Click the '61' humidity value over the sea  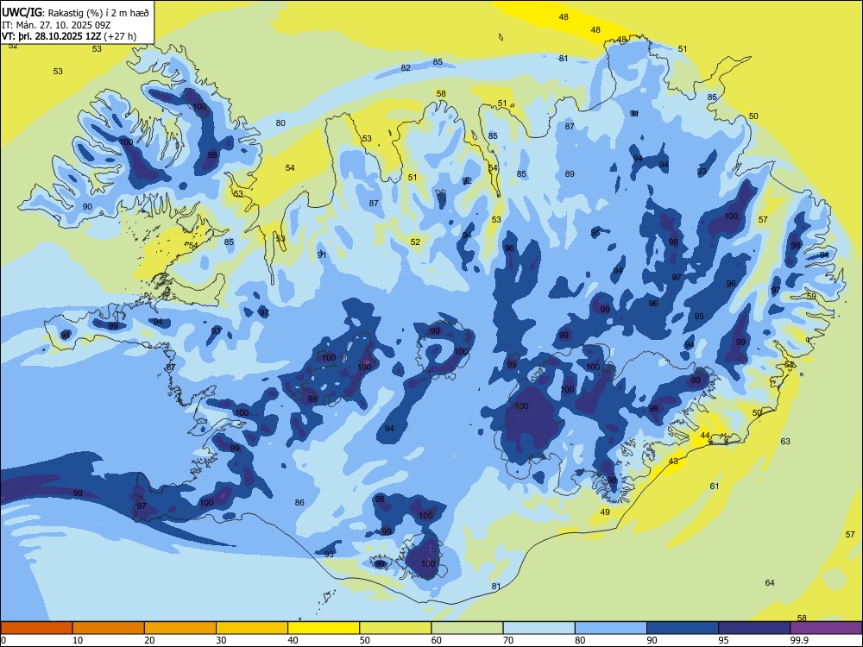715,486
